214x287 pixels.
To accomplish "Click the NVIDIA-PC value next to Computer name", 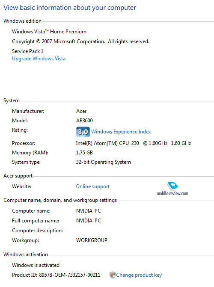I will (89, 211).
